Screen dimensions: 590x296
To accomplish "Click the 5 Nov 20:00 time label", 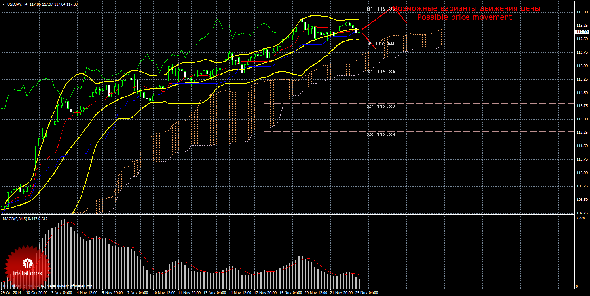I will tap(113, 293).
